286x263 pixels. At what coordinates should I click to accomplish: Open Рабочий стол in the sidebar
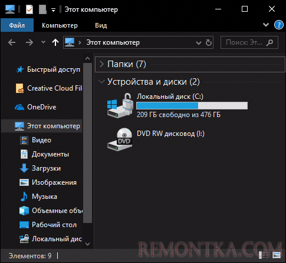coord(54,225)
